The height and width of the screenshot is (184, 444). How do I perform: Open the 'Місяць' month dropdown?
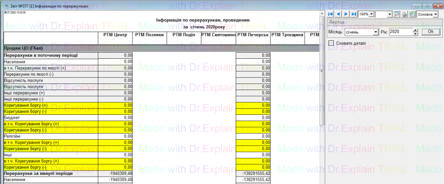point(376,32)
